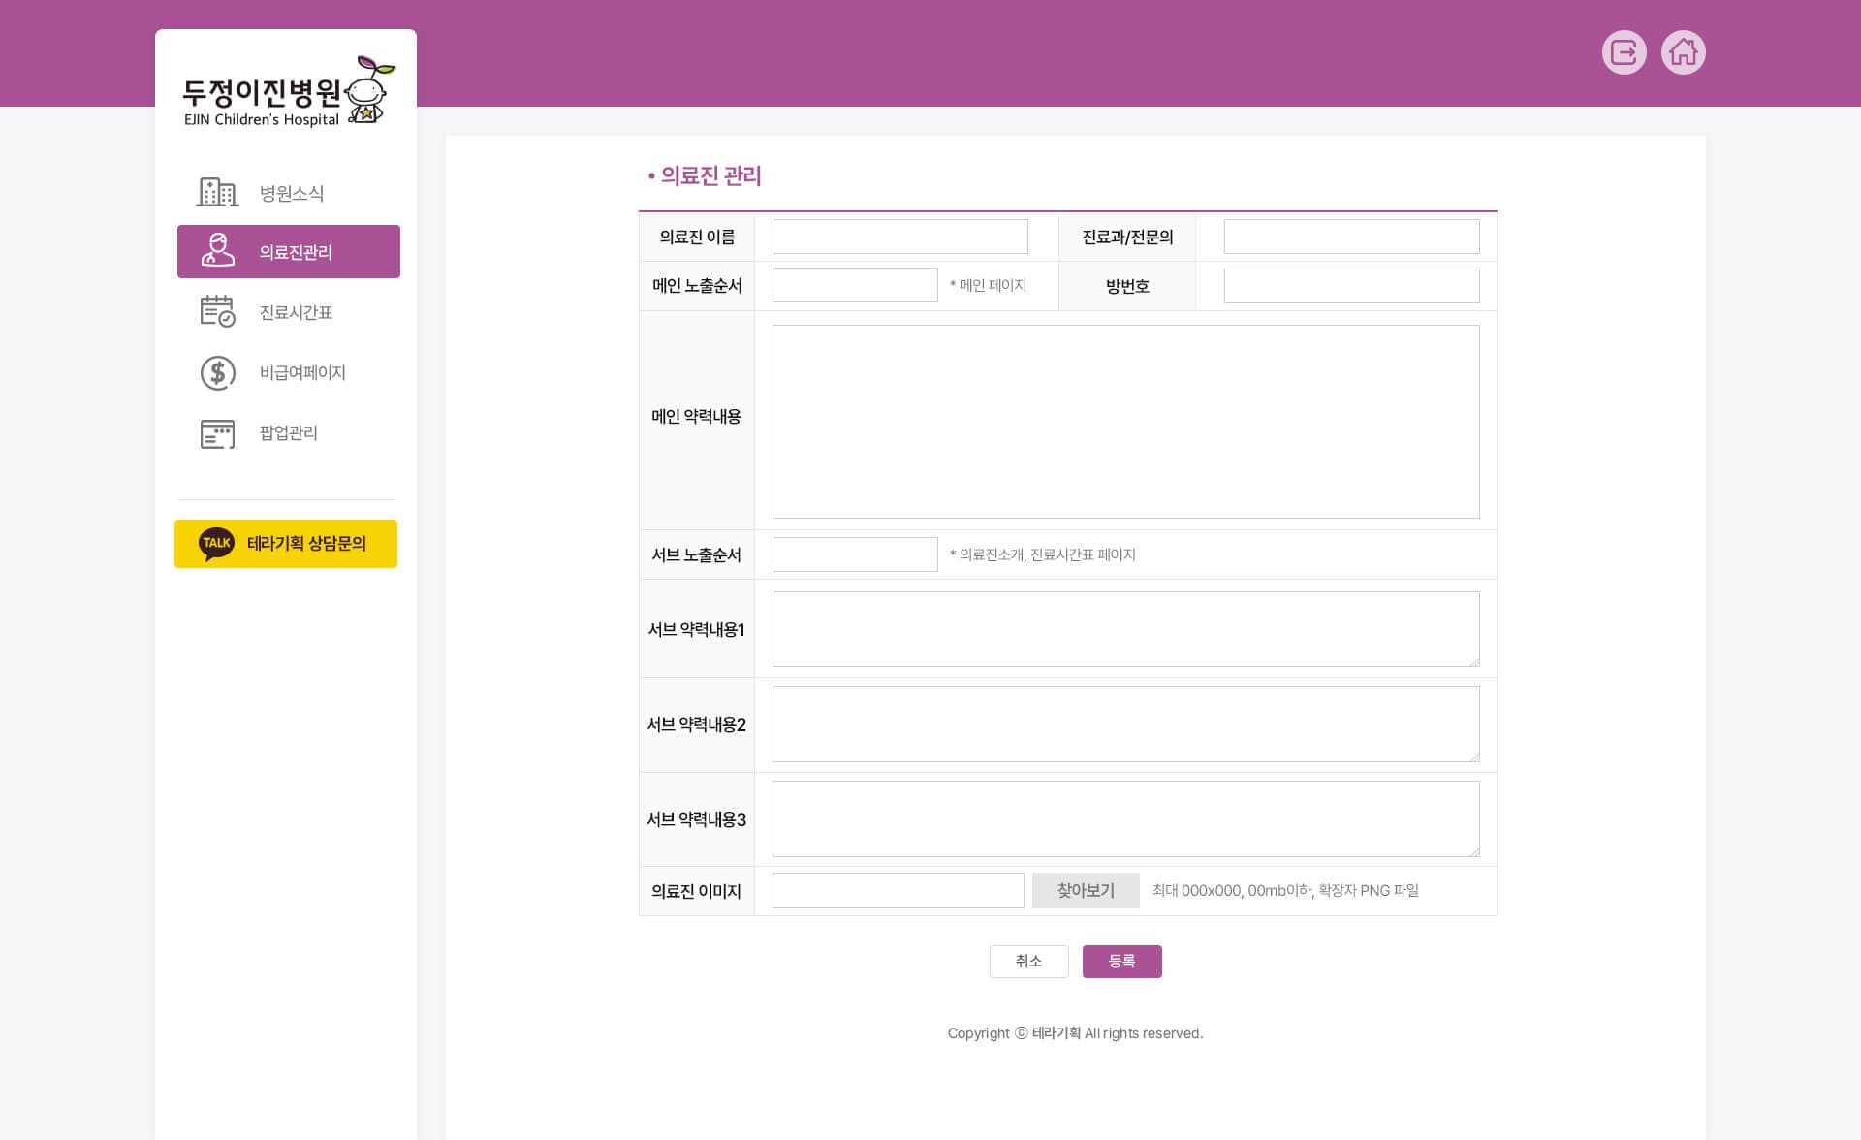
Task: Open the 진료시간표 menu item
Action: 296,312
